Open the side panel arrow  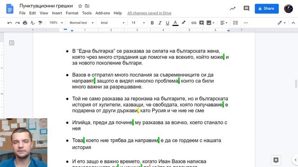[296, 160]
